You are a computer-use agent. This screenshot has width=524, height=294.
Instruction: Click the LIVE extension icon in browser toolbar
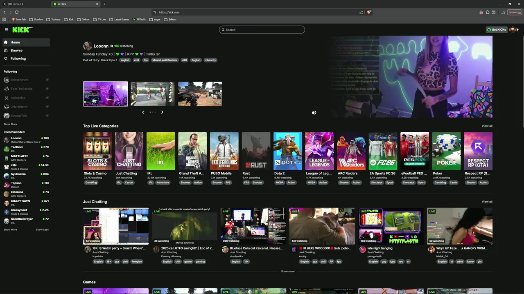click(481, 12)
